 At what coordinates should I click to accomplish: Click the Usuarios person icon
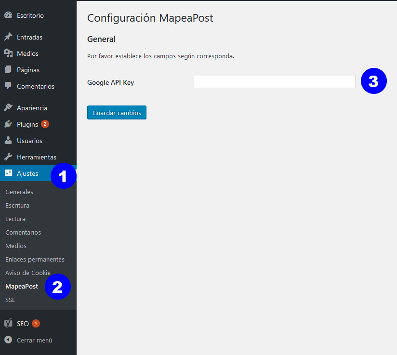click(x=8, y=141)
